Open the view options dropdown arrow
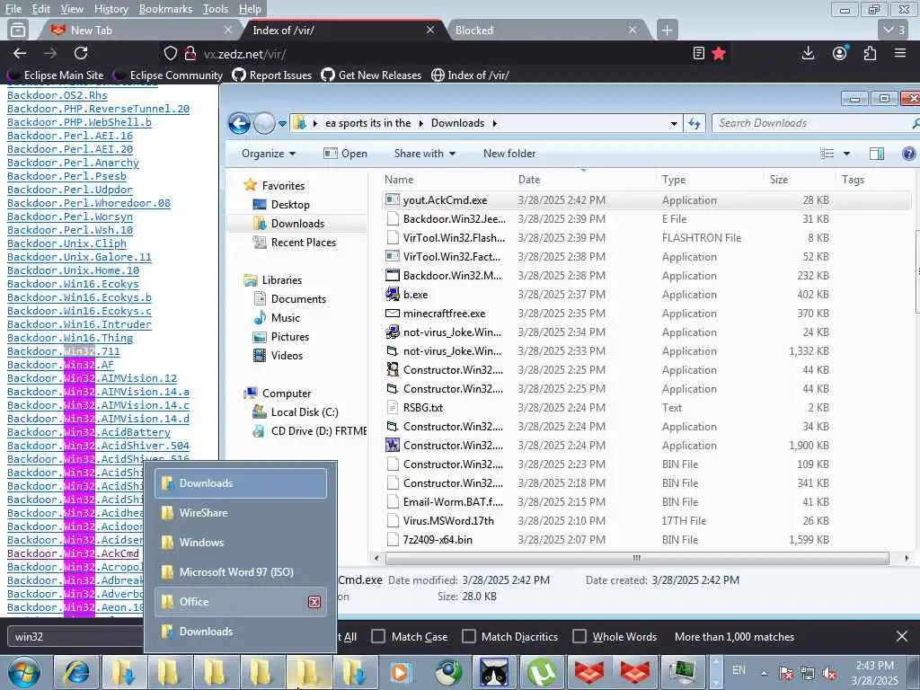Viewport: 920px width, 690px height. tap(846, 154)
